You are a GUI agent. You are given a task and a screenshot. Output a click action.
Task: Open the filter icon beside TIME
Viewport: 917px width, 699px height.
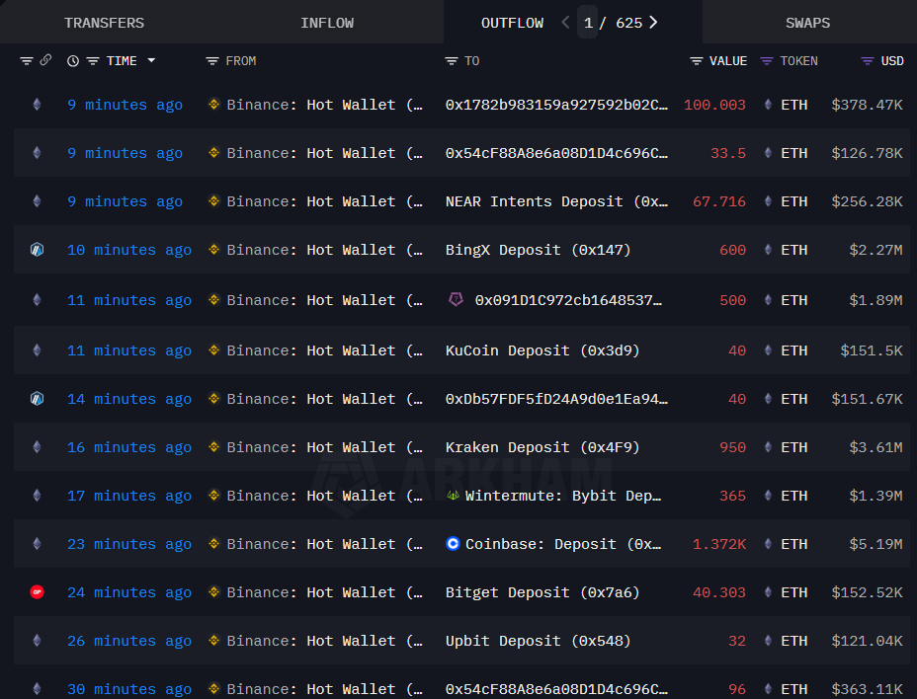(x=93, y=61)
